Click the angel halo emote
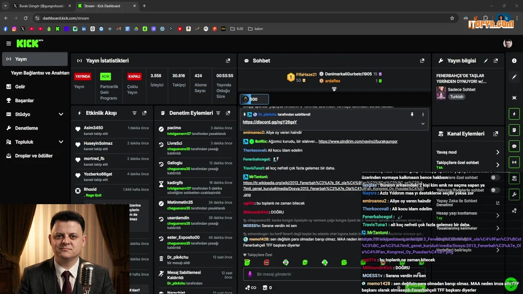This screenshot has width=523, height=294. [x=247, y=262]
